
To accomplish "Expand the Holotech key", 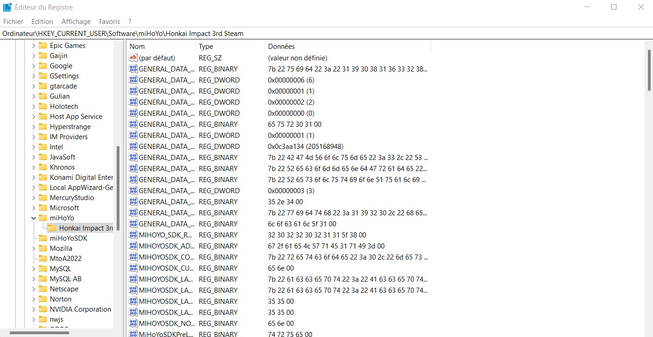I will [x=34, y=106].
